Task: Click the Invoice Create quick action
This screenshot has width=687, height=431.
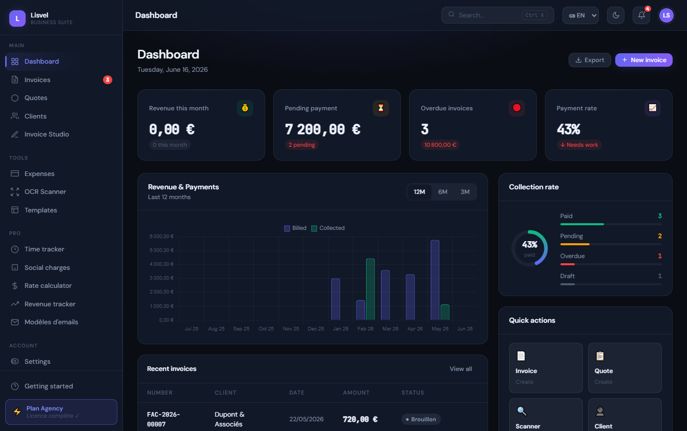Action: tap(546, 368)
